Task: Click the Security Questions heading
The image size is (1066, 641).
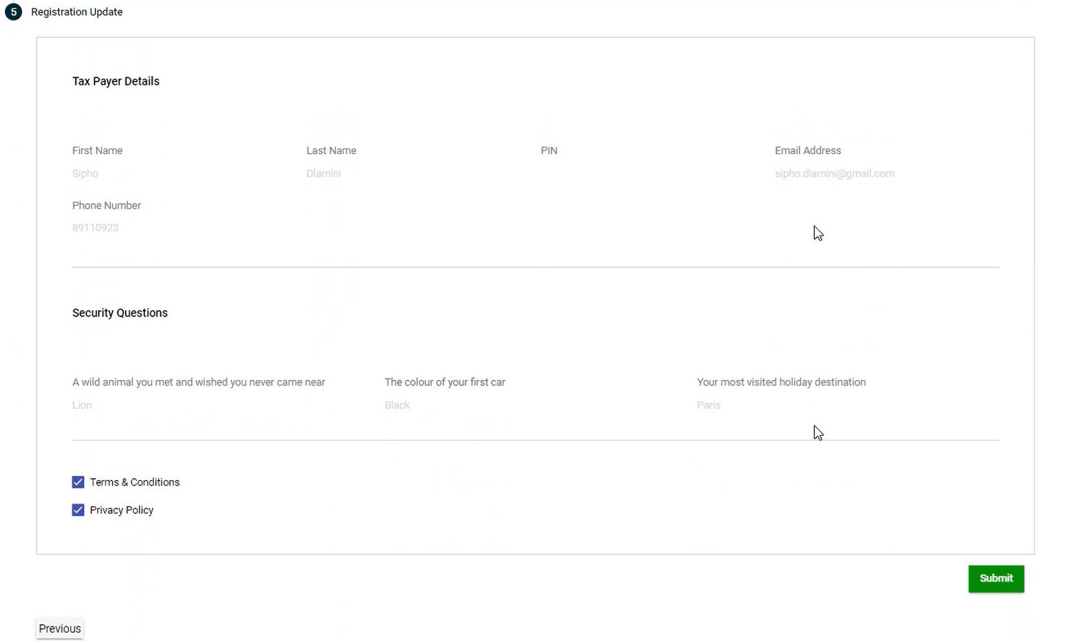Action: [119, 313]
